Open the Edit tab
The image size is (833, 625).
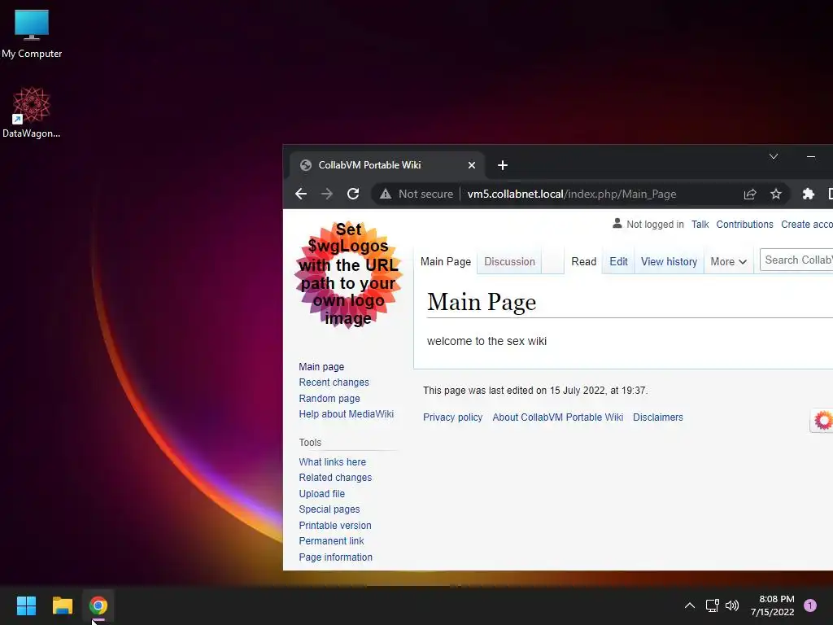(618, 261)
